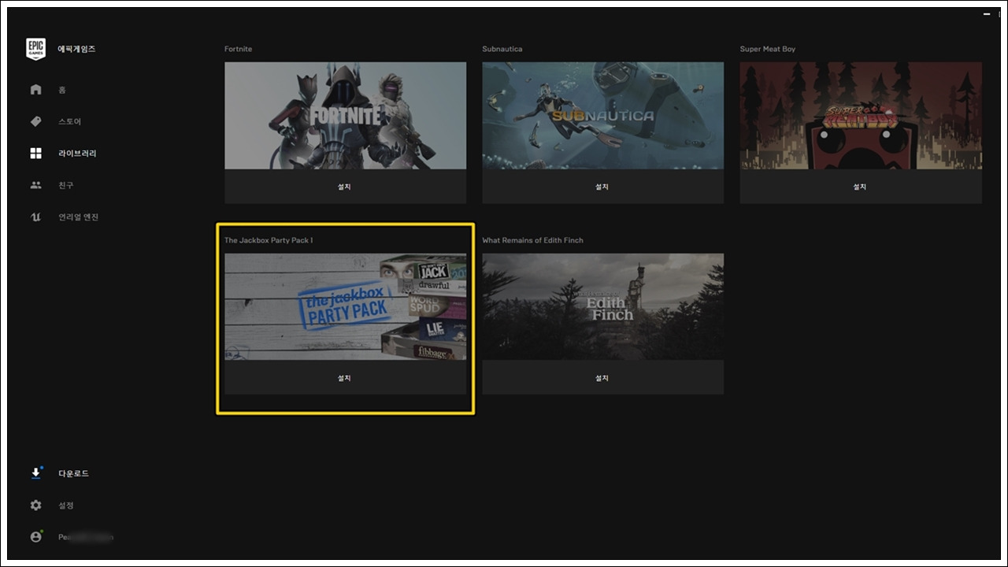Viewport: 1008px width, 567px height.
Task: Open the Subnautica cover thumbnail
Action: tap(602, 116)
